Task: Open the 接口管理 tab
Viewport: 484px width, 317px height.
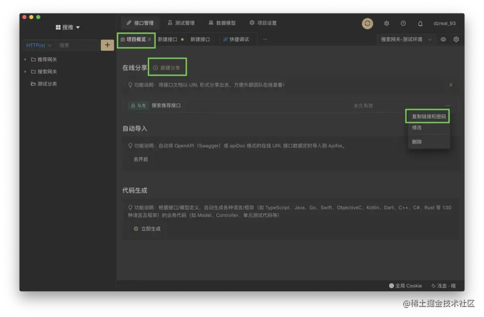Action: point(140,23)
